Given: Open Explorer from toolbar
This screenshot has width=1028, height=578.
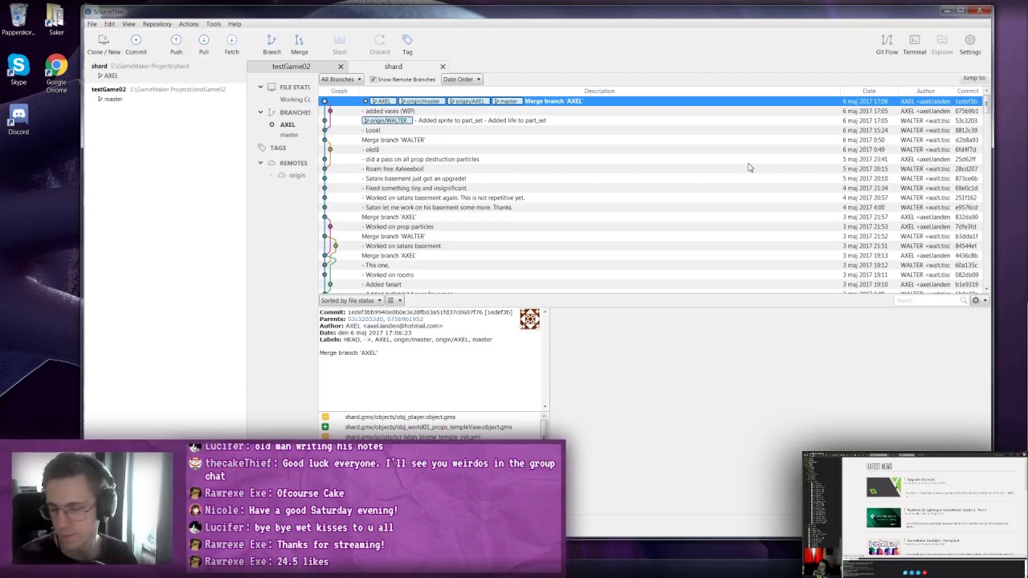Looking at the screenshot, I should coord(942,44).
